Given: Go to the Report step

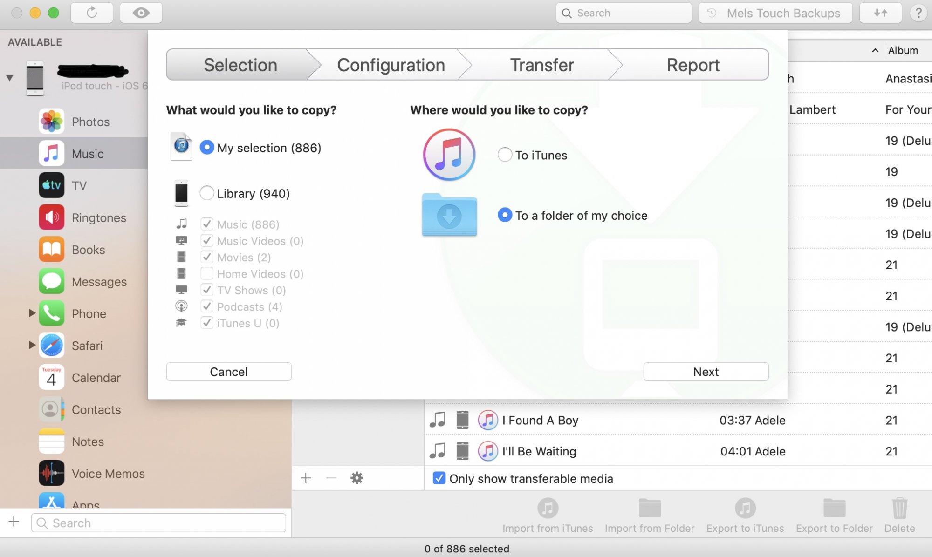Looking at the screenshot, I should coord(693,65).
